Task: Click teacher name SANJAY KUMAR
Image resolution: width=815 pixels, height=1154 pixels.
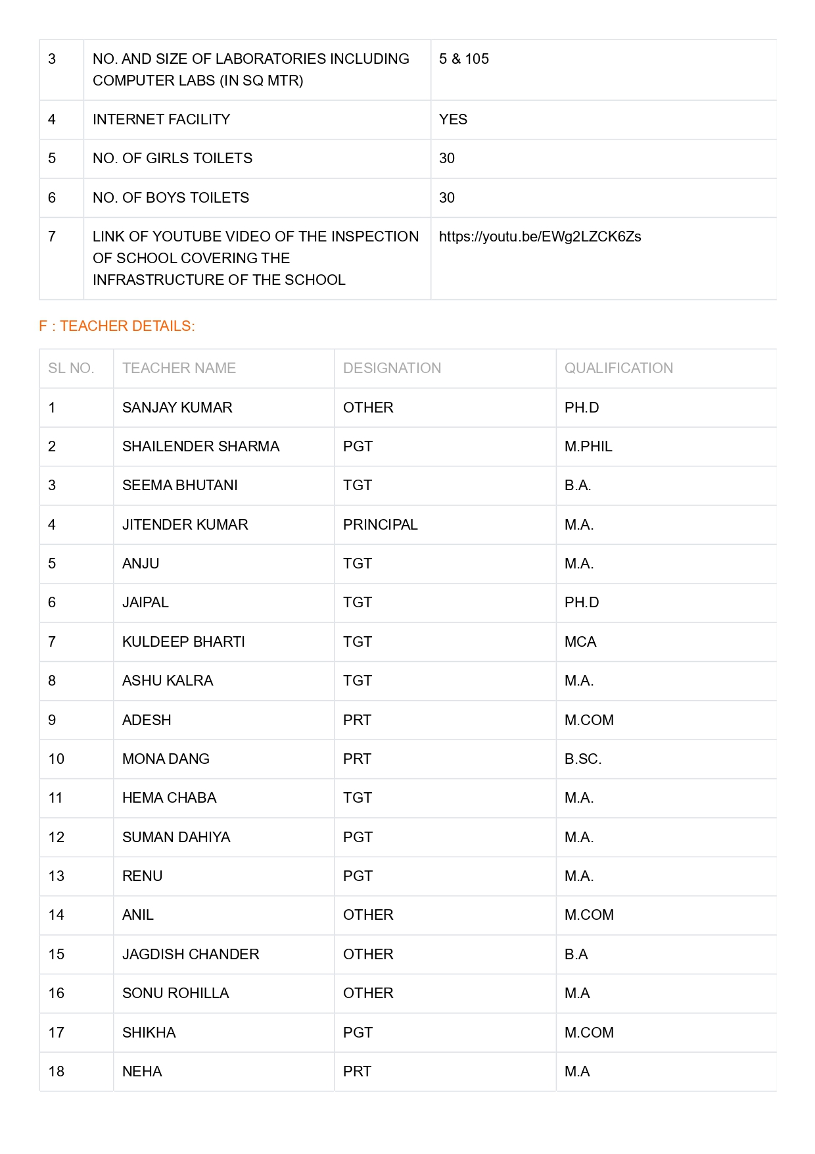Action: pos(177,408)
